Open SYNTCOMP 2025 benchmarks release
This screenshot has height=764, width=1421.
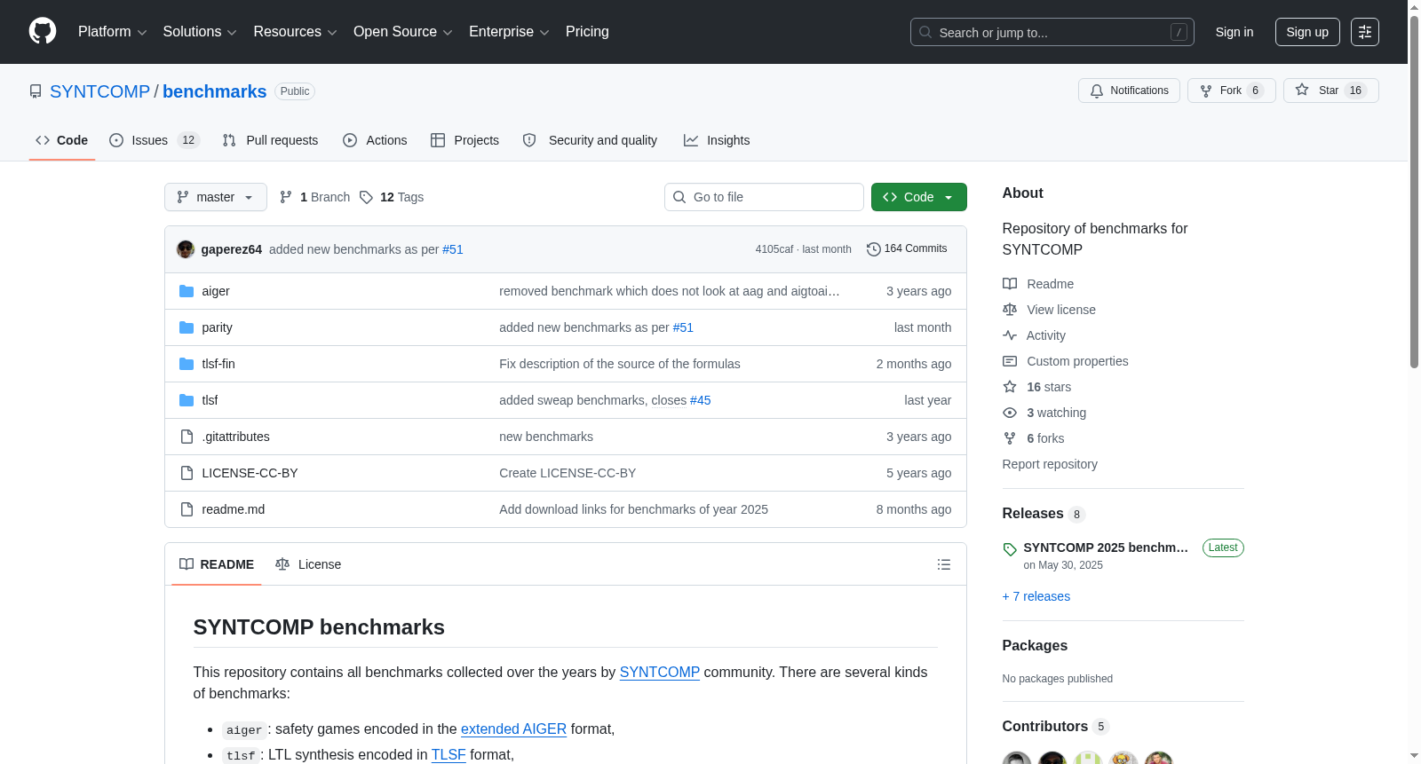pos(1106,547)
